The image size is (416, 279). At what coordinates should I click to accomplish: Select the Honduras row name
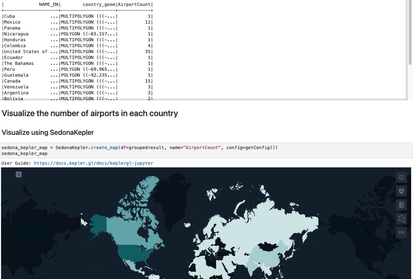click(x=15, y=40)
